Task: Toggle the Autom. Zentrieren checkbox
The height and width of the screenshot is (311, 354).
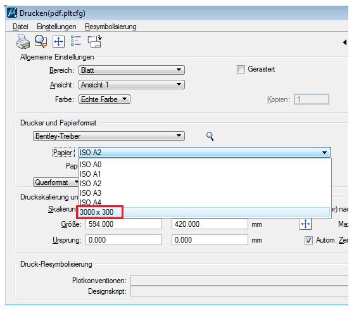Action: (308, 240)
